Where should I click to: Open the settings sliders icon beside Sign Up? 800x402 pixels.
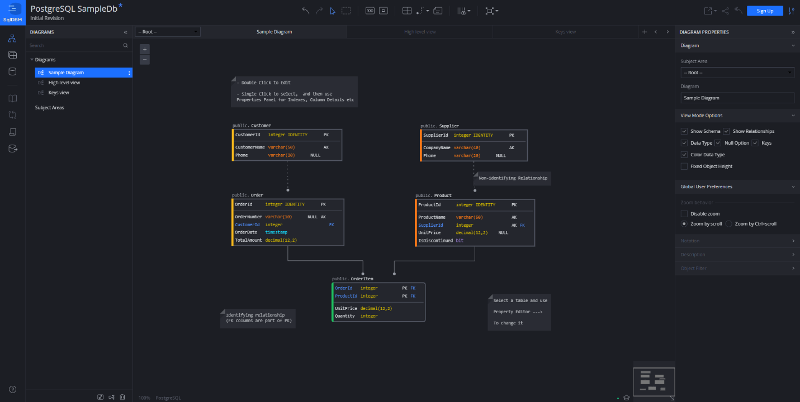click(791, 11)
